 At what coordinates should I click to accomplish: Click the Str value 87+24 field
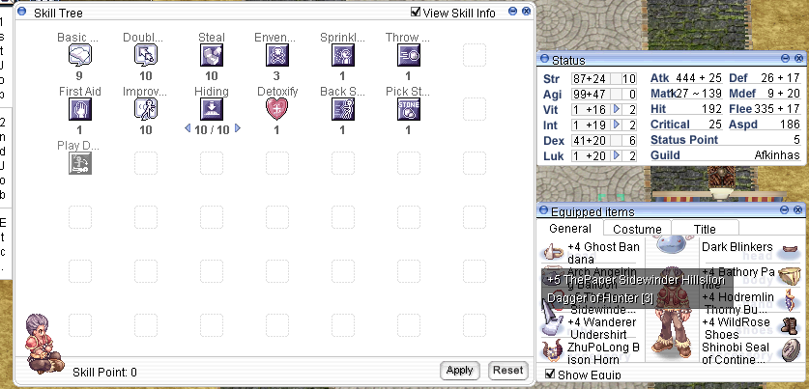[x=591, y=79]
